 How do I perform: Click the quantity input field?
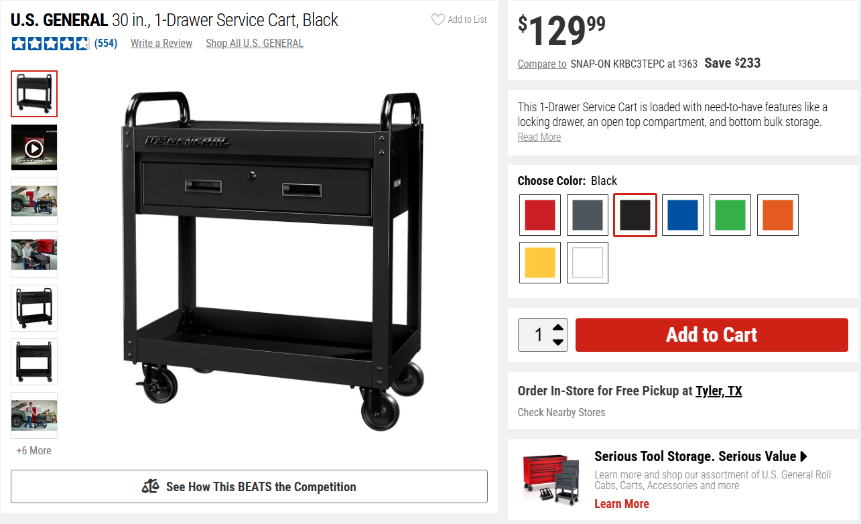[537, 335]
